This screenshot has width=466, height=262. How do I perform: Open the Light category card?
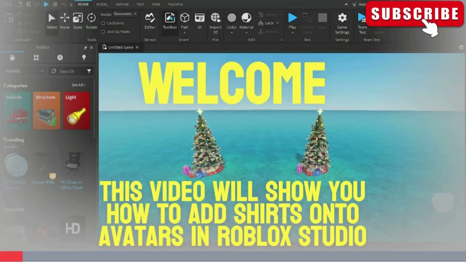pos(76,111)
